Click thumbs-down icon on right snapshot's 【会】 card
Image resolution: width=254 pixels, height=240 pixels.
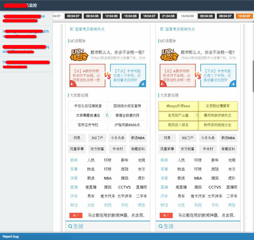point(163,84)
